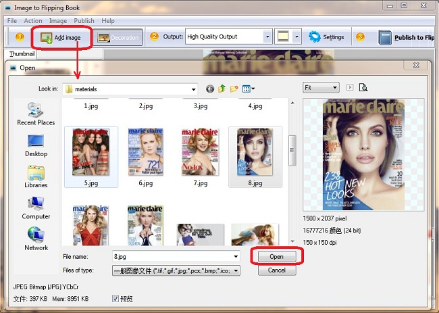Click the Cancel button
The width and height of the screenshot is (439, 313).
point(277,270)
